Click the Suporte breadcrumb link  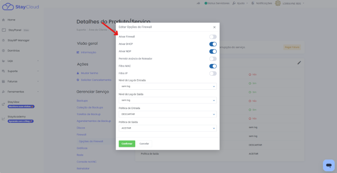(81, 30)
